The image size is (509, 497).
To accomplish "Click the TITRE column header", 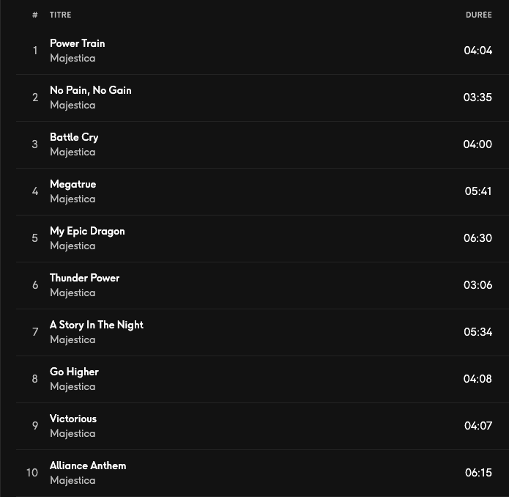I will tap(60, 15).
